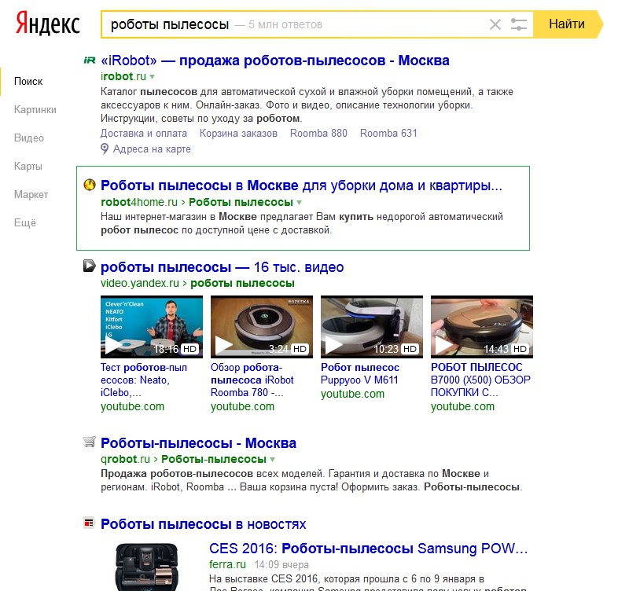This screenshot has height=591, width=629.
Task: Click the iRobot favicon beside first result
Action: click(90, 61)
